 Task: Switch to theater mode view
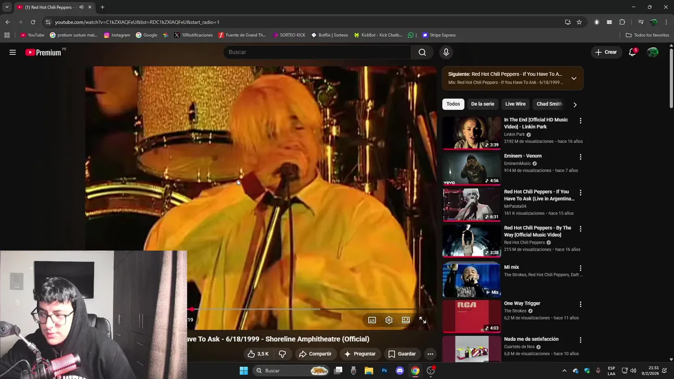tap(405, 320)
